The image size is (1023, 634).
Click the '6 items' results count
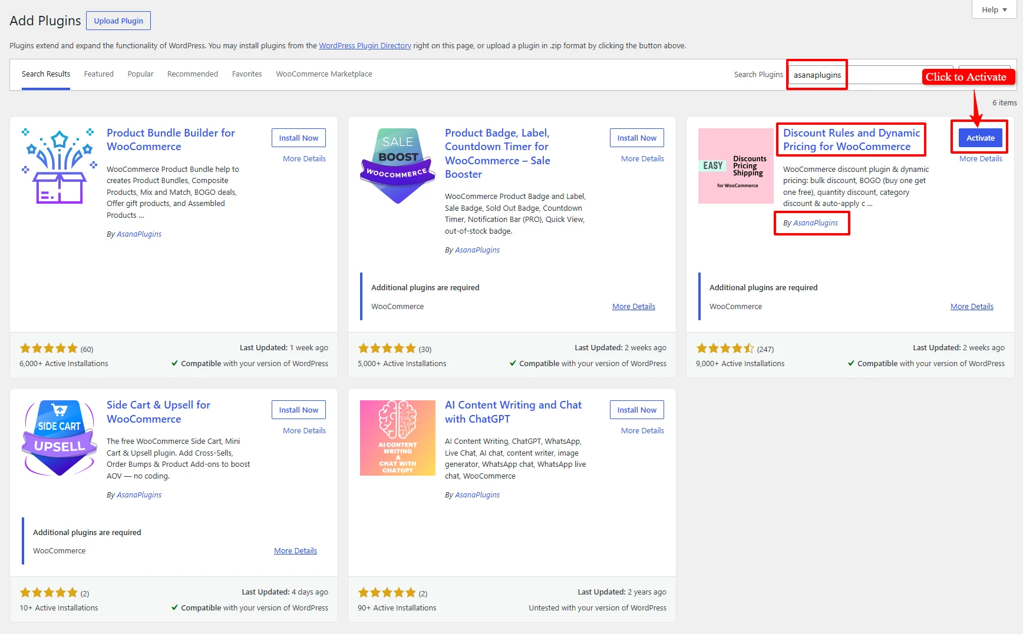[1005, 103]
